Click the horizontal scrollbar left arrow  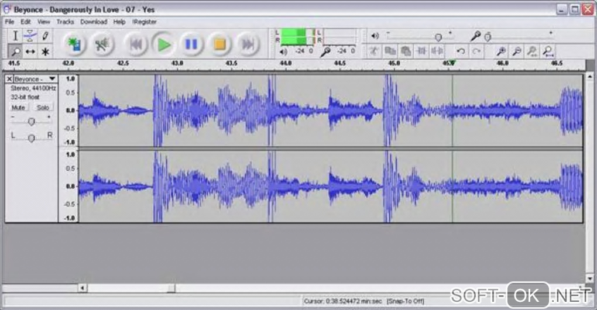tap(83, 288)
